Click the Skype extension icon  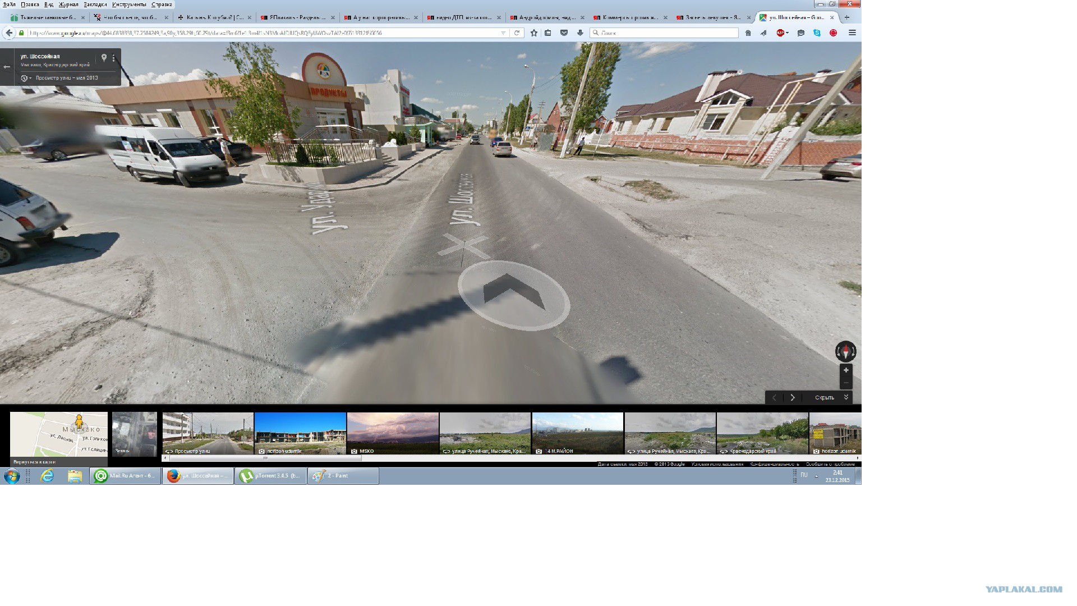(x=817, y=33)
